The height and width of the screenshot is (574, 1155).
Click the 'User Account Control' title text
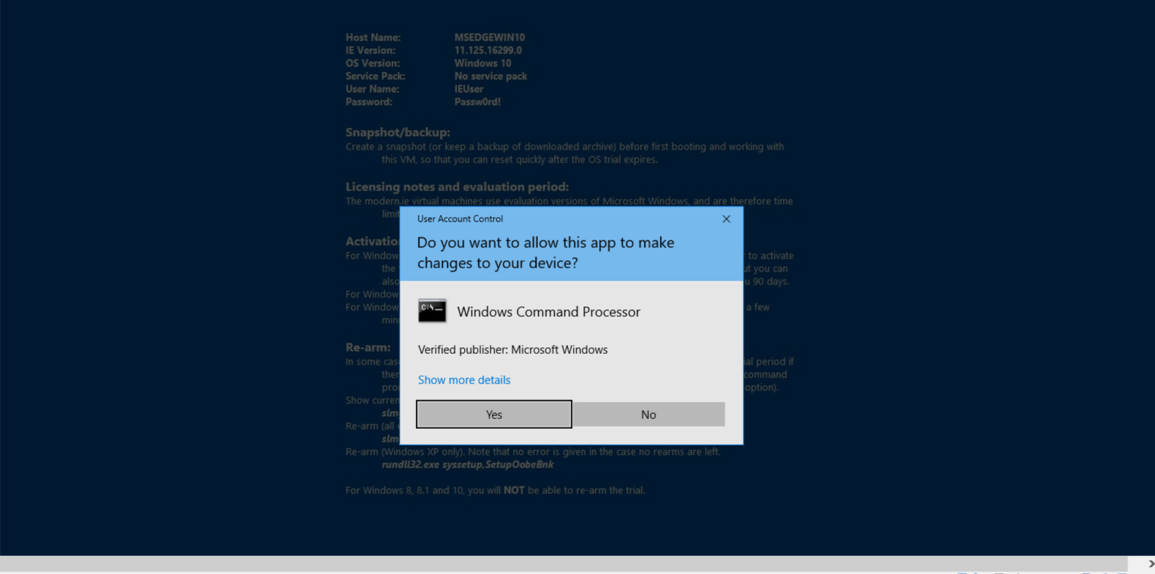point(460,219)
